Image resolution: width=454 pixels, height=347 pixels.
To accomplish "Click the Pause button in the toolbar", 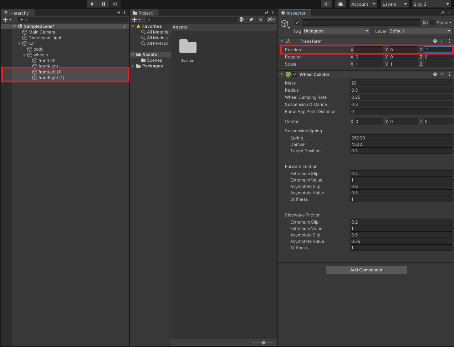I will (x=104, y=4).
